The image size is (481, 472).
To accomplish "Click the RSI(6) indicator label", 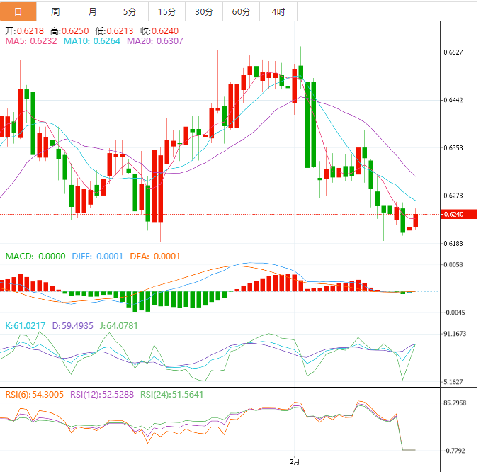I will (x=33, y=394).
